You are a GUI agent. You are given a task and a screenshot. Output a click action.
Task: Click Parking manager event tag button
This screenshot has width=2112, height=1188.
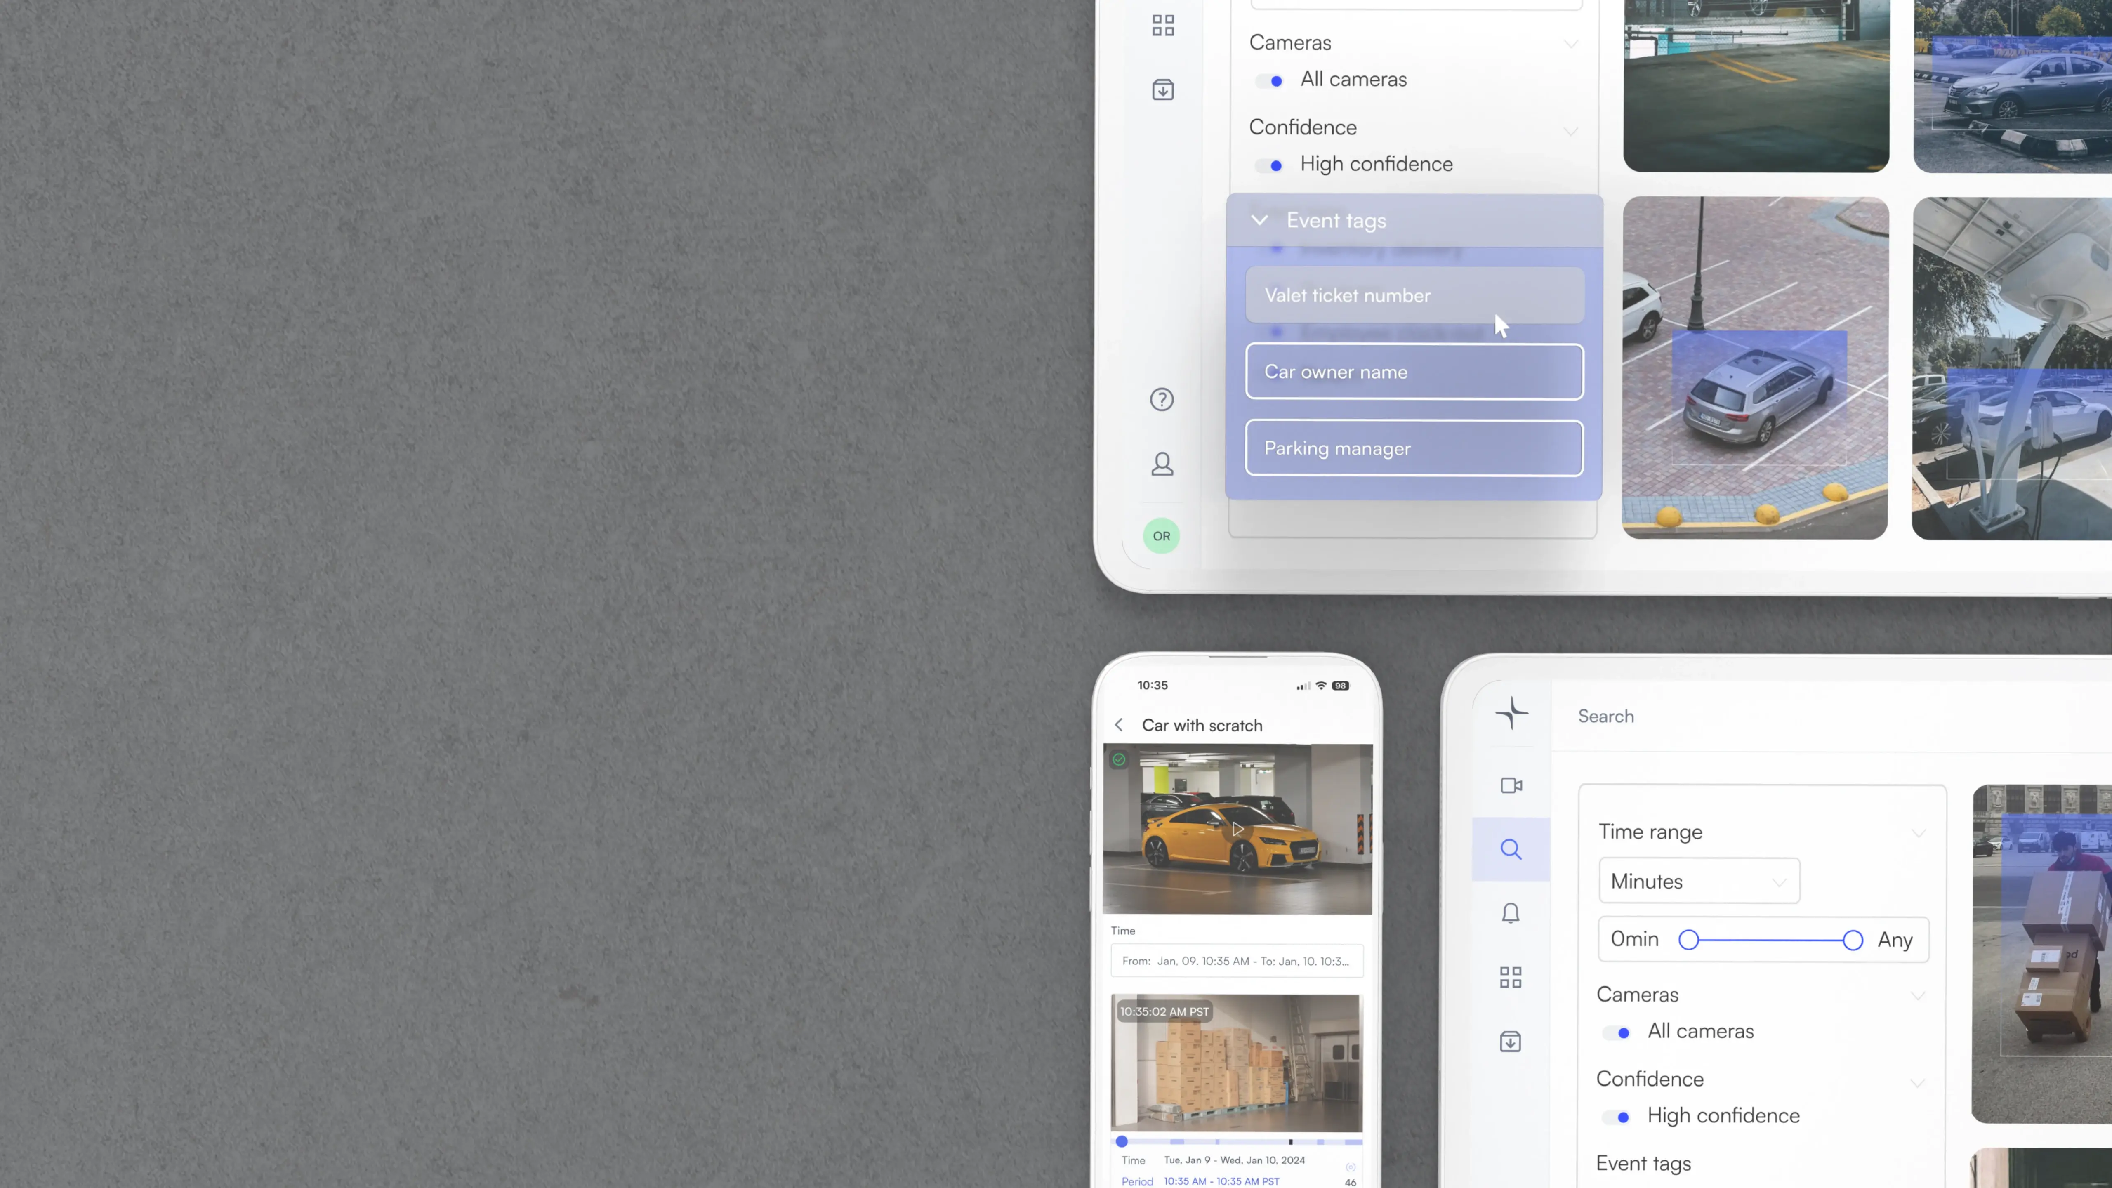coord(1414,447)
